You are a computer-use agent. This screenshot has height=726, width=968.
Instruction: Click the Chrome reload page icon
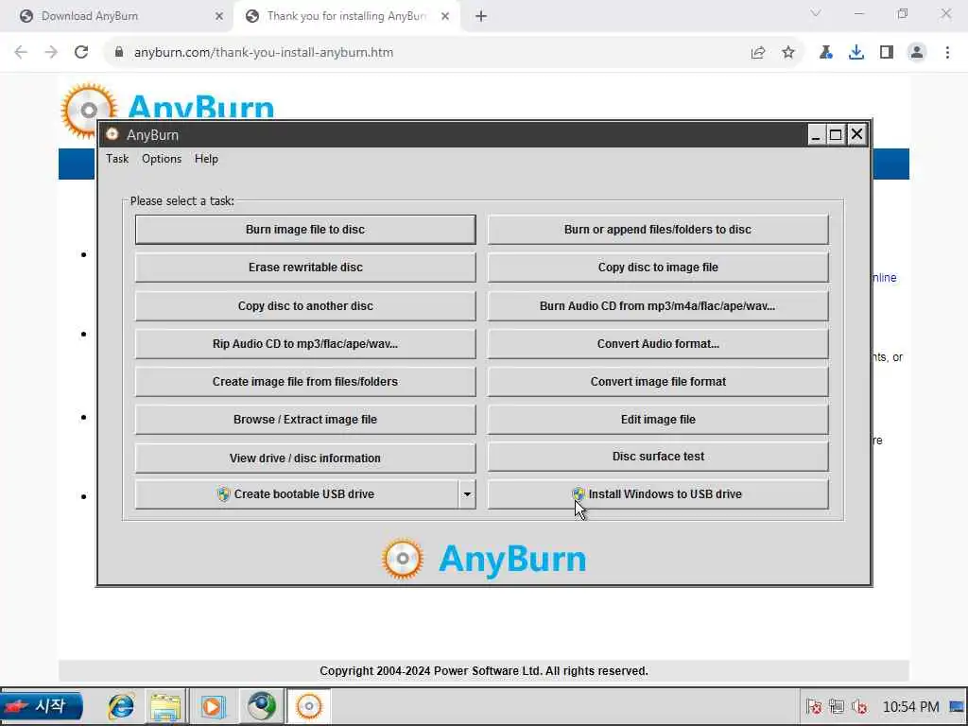pos(81,53)
